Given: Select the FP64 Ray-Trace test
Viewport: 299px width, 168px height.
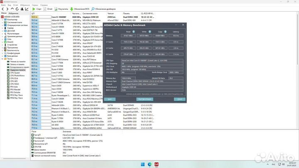Looking at the screenshot, I should (16, 98).
